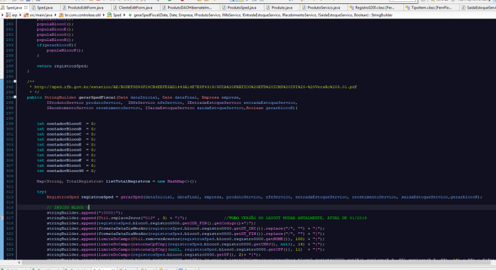
Task: Click 'IProdutoServico produtoServico' parameter on line 295
Action: 83,103
